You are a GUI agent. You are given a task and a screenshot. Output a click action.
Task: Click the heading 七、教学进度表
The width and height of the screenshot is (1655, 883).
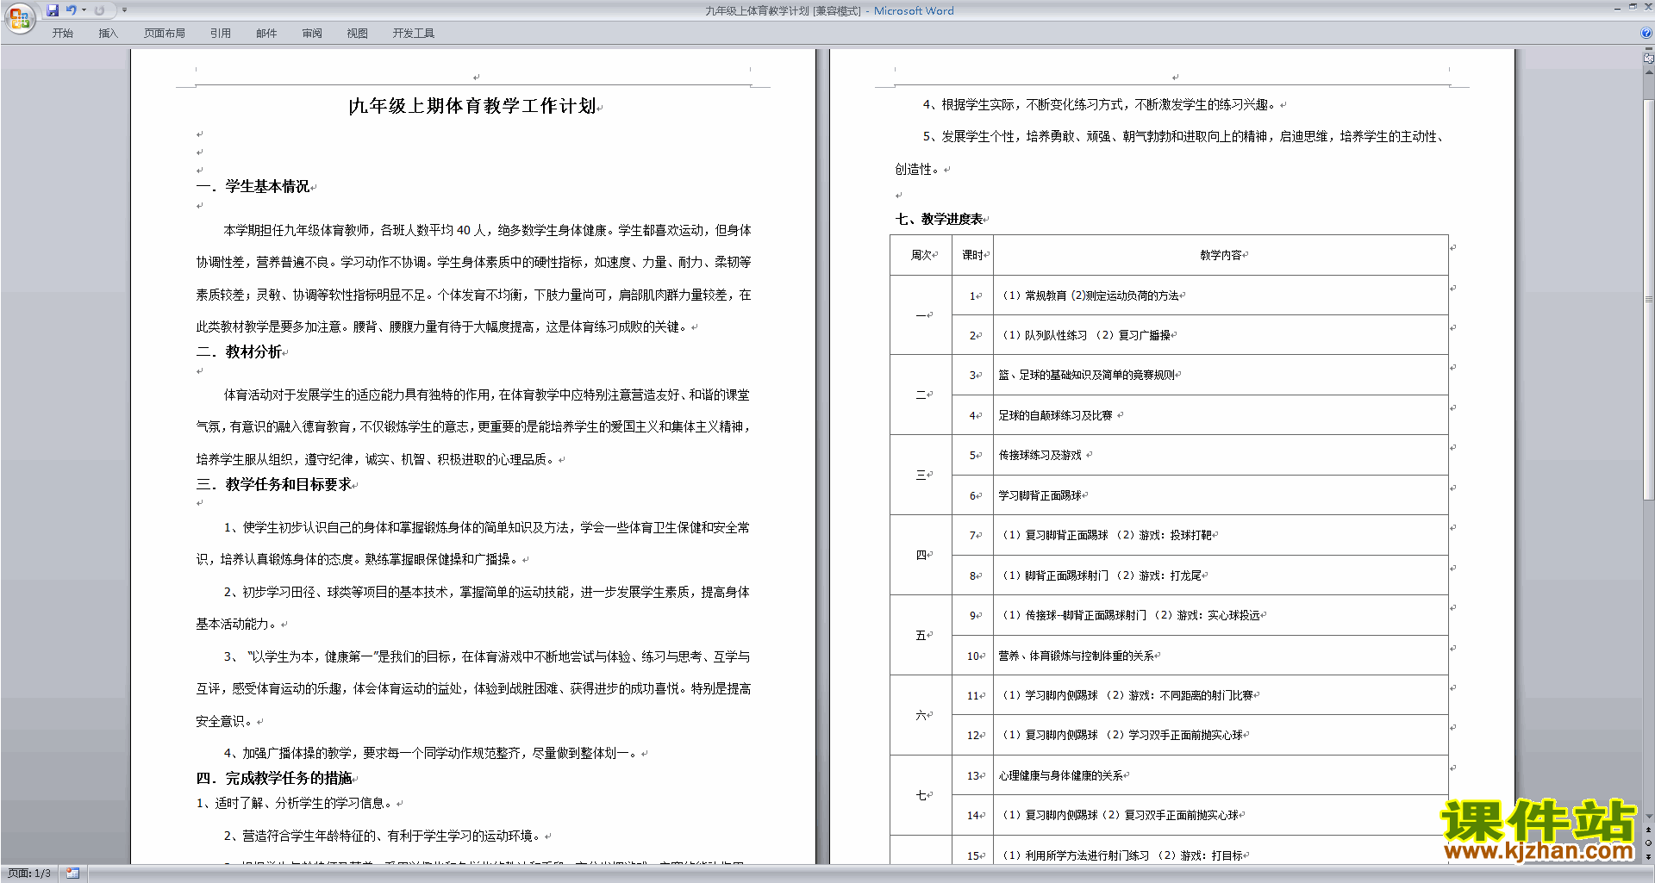(x=939, y=219)
